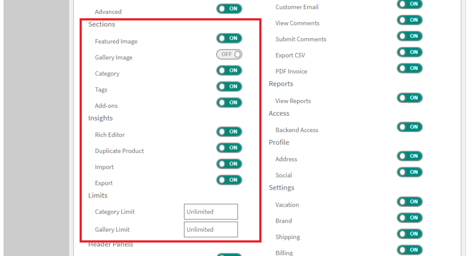Turn off the Category section toggle

(x=229, y=70)
